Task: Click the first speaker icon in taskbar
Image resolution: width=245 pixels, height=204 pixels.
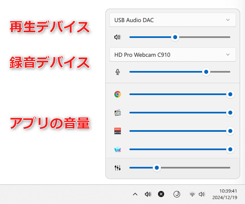Action: tap(148, 194)
